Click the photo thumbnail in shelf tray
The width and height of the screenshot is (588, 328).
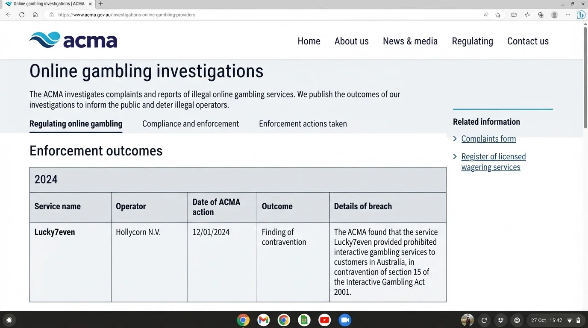(467, 320)
